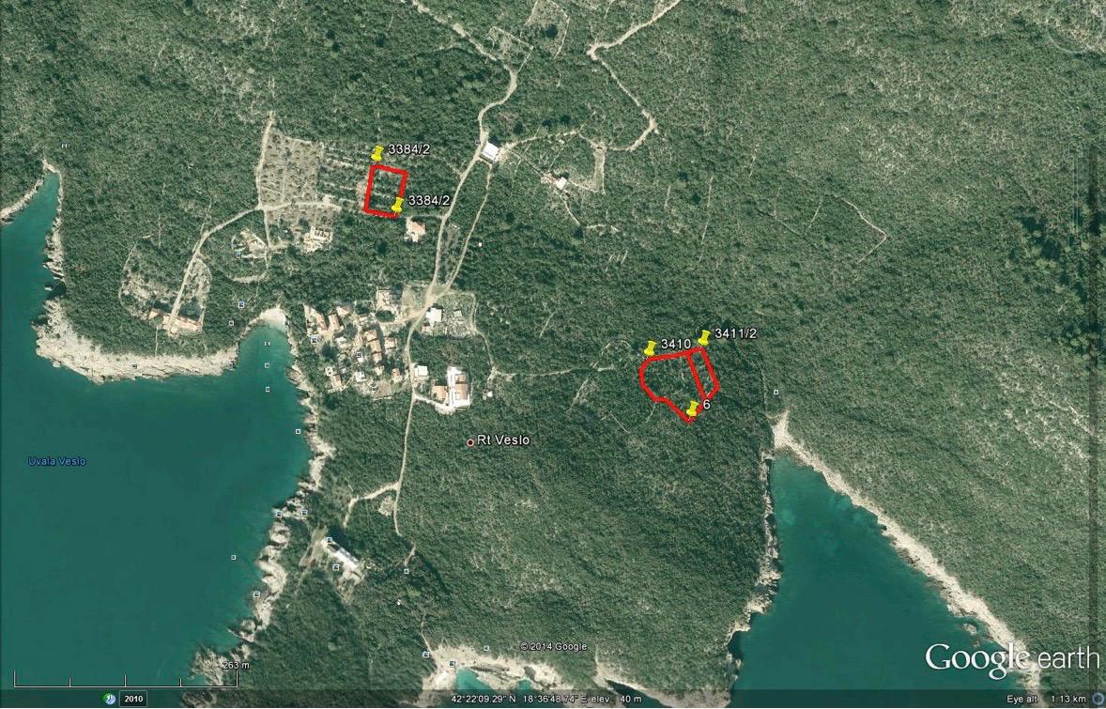Screen dimensions: 1106x709
Task: Click the Uvala Veslo bay label
Action: (x=56, y=461)
